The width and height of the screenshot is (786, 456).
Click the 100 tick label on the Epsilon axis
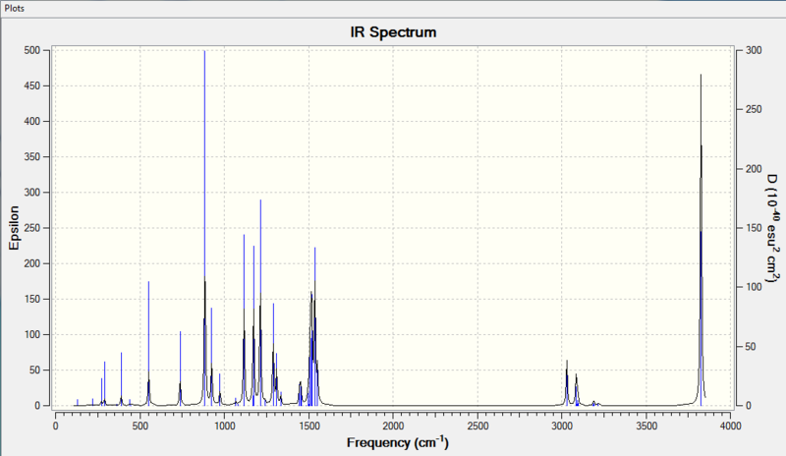31,334
